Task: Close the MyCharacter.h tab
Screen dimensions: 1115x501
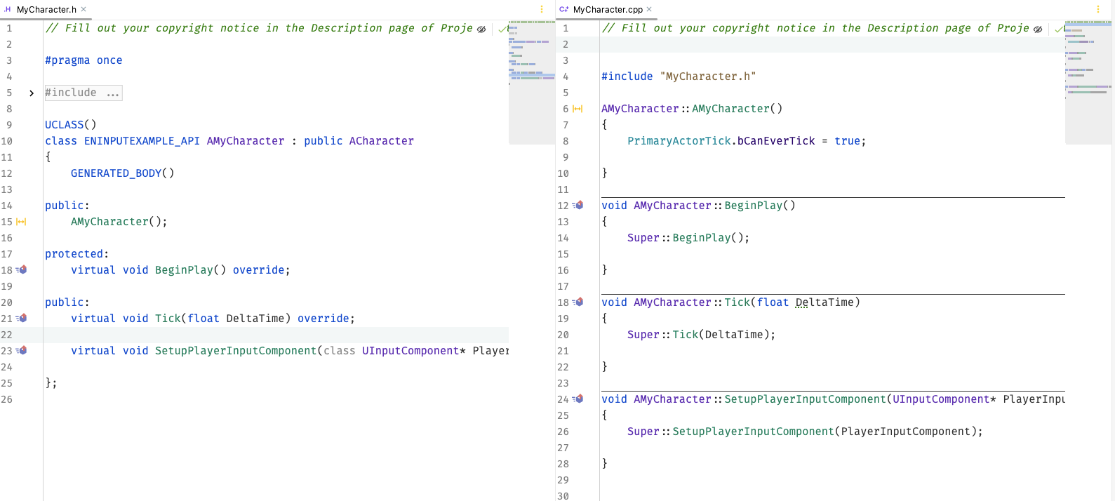Action: pos(84,9)
